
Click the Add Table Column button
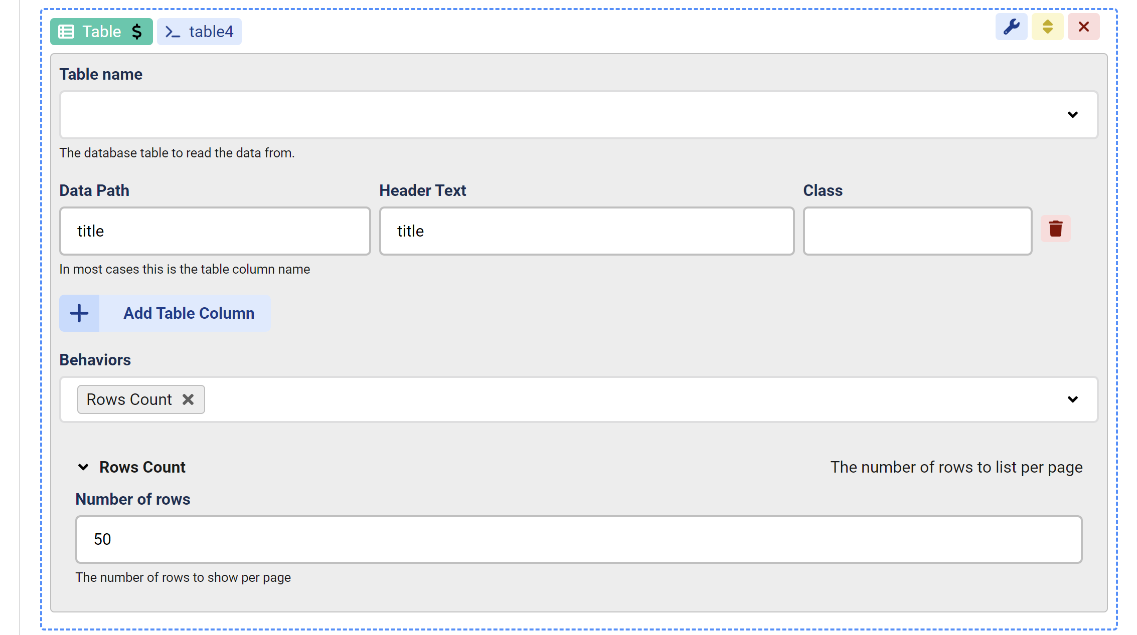coord(165,313)
